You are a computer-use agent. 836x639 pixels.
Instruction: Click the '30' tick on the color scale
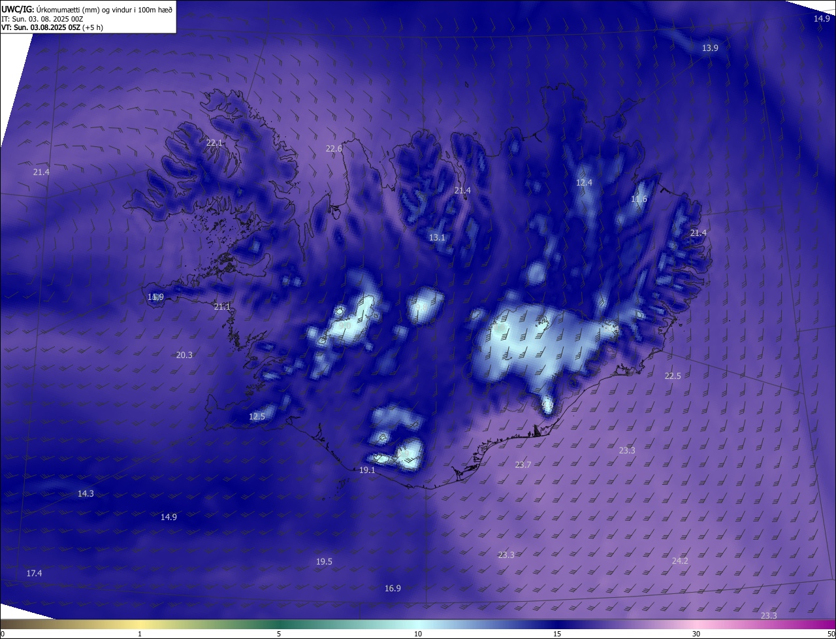696,634
